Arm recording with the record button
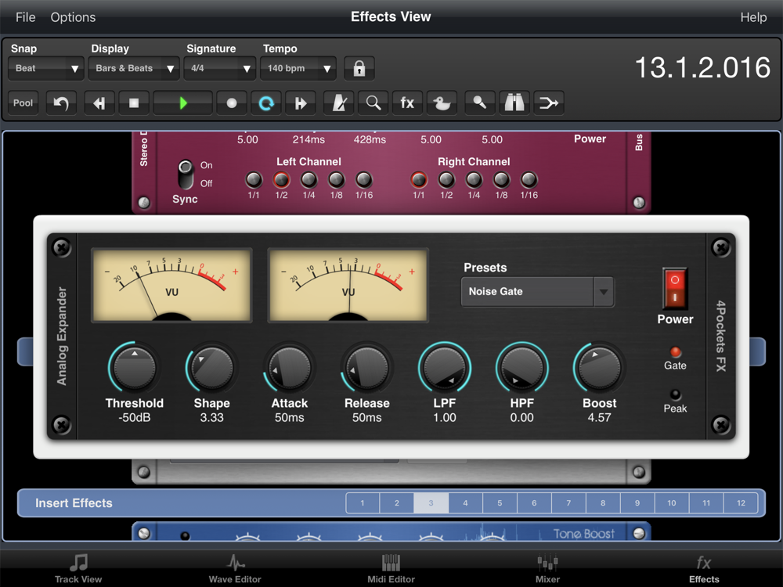This screenshot has height=587, width=783. 231,103
